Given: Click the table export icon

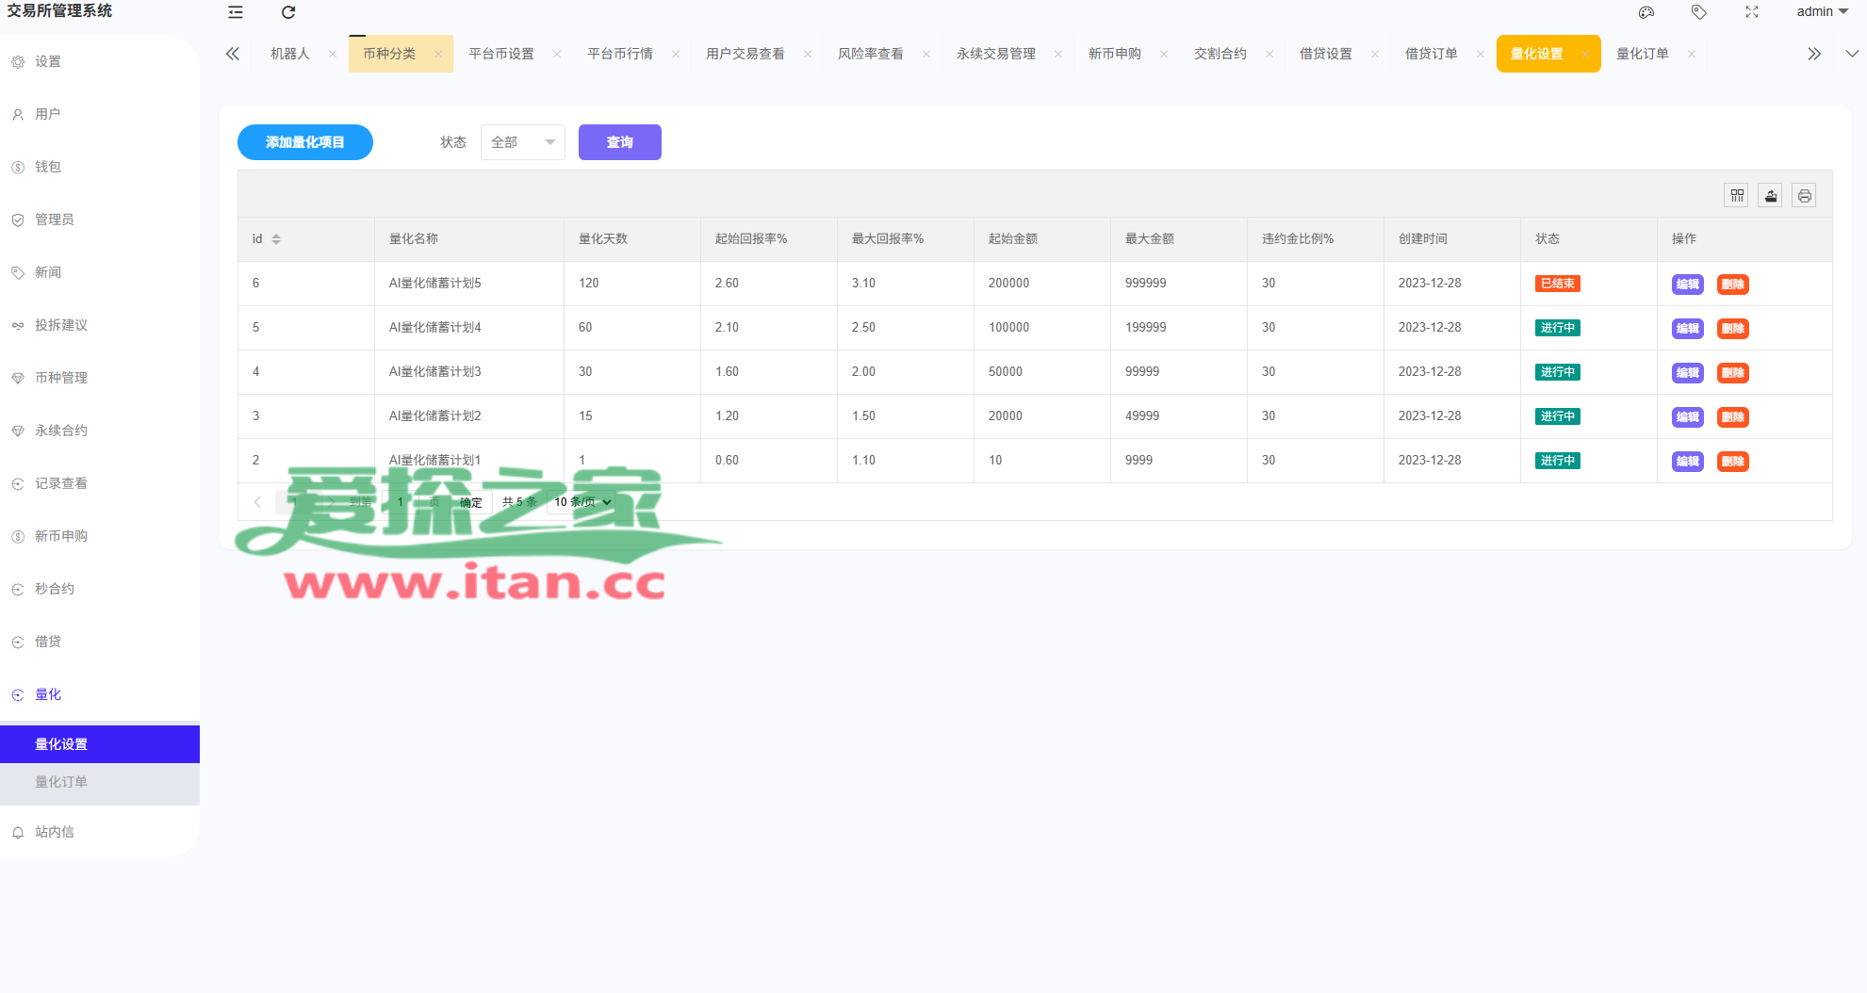Looking at the screenshot, I should coord(1771,196).
